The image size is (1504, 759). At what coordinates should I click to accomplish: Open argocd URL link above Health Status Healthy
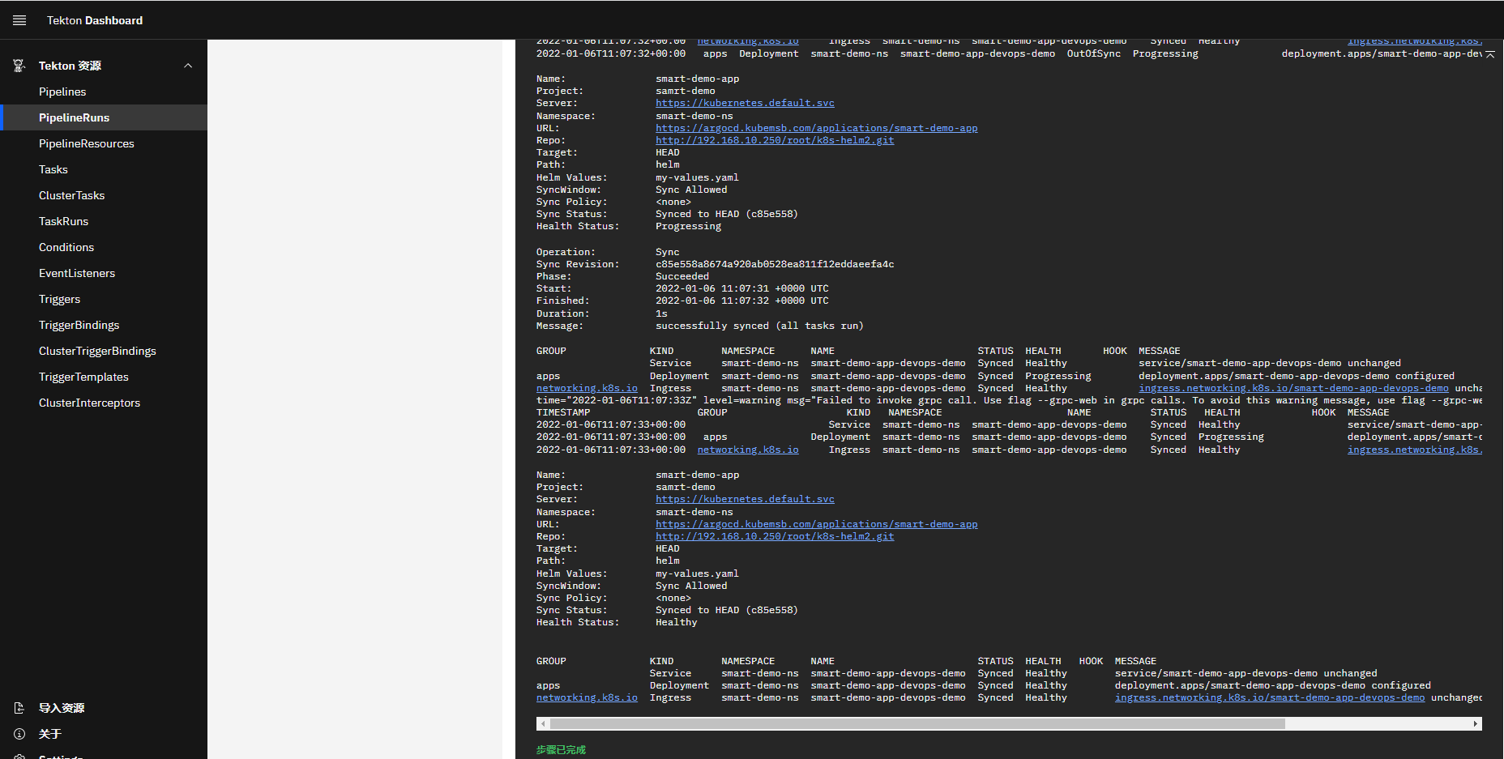(816, 524)
